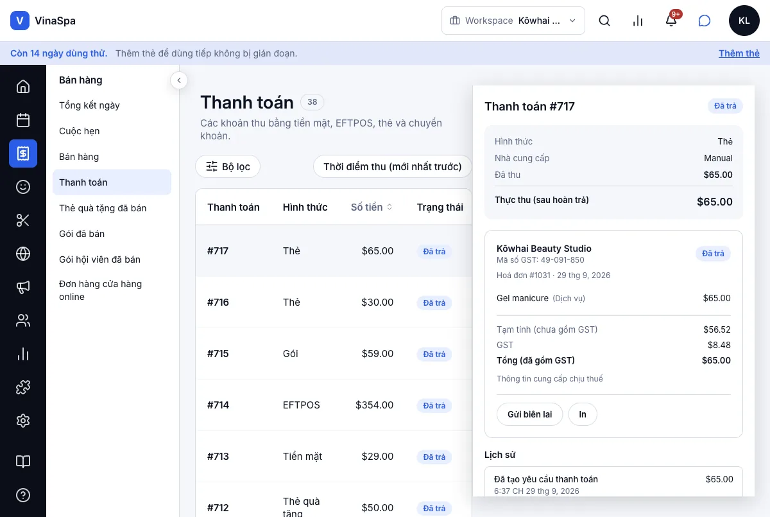
Task: Click the globe icon in the left rail
Action: pyautogui.click(x=23, y=254)
